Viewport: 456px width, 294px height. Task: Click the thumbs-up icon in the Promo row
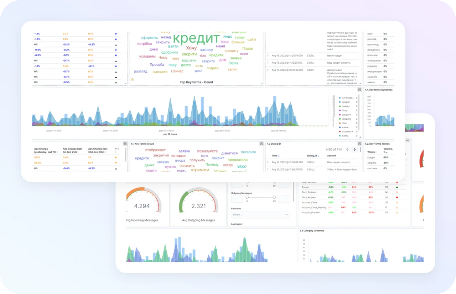click(x=397, y=187)
